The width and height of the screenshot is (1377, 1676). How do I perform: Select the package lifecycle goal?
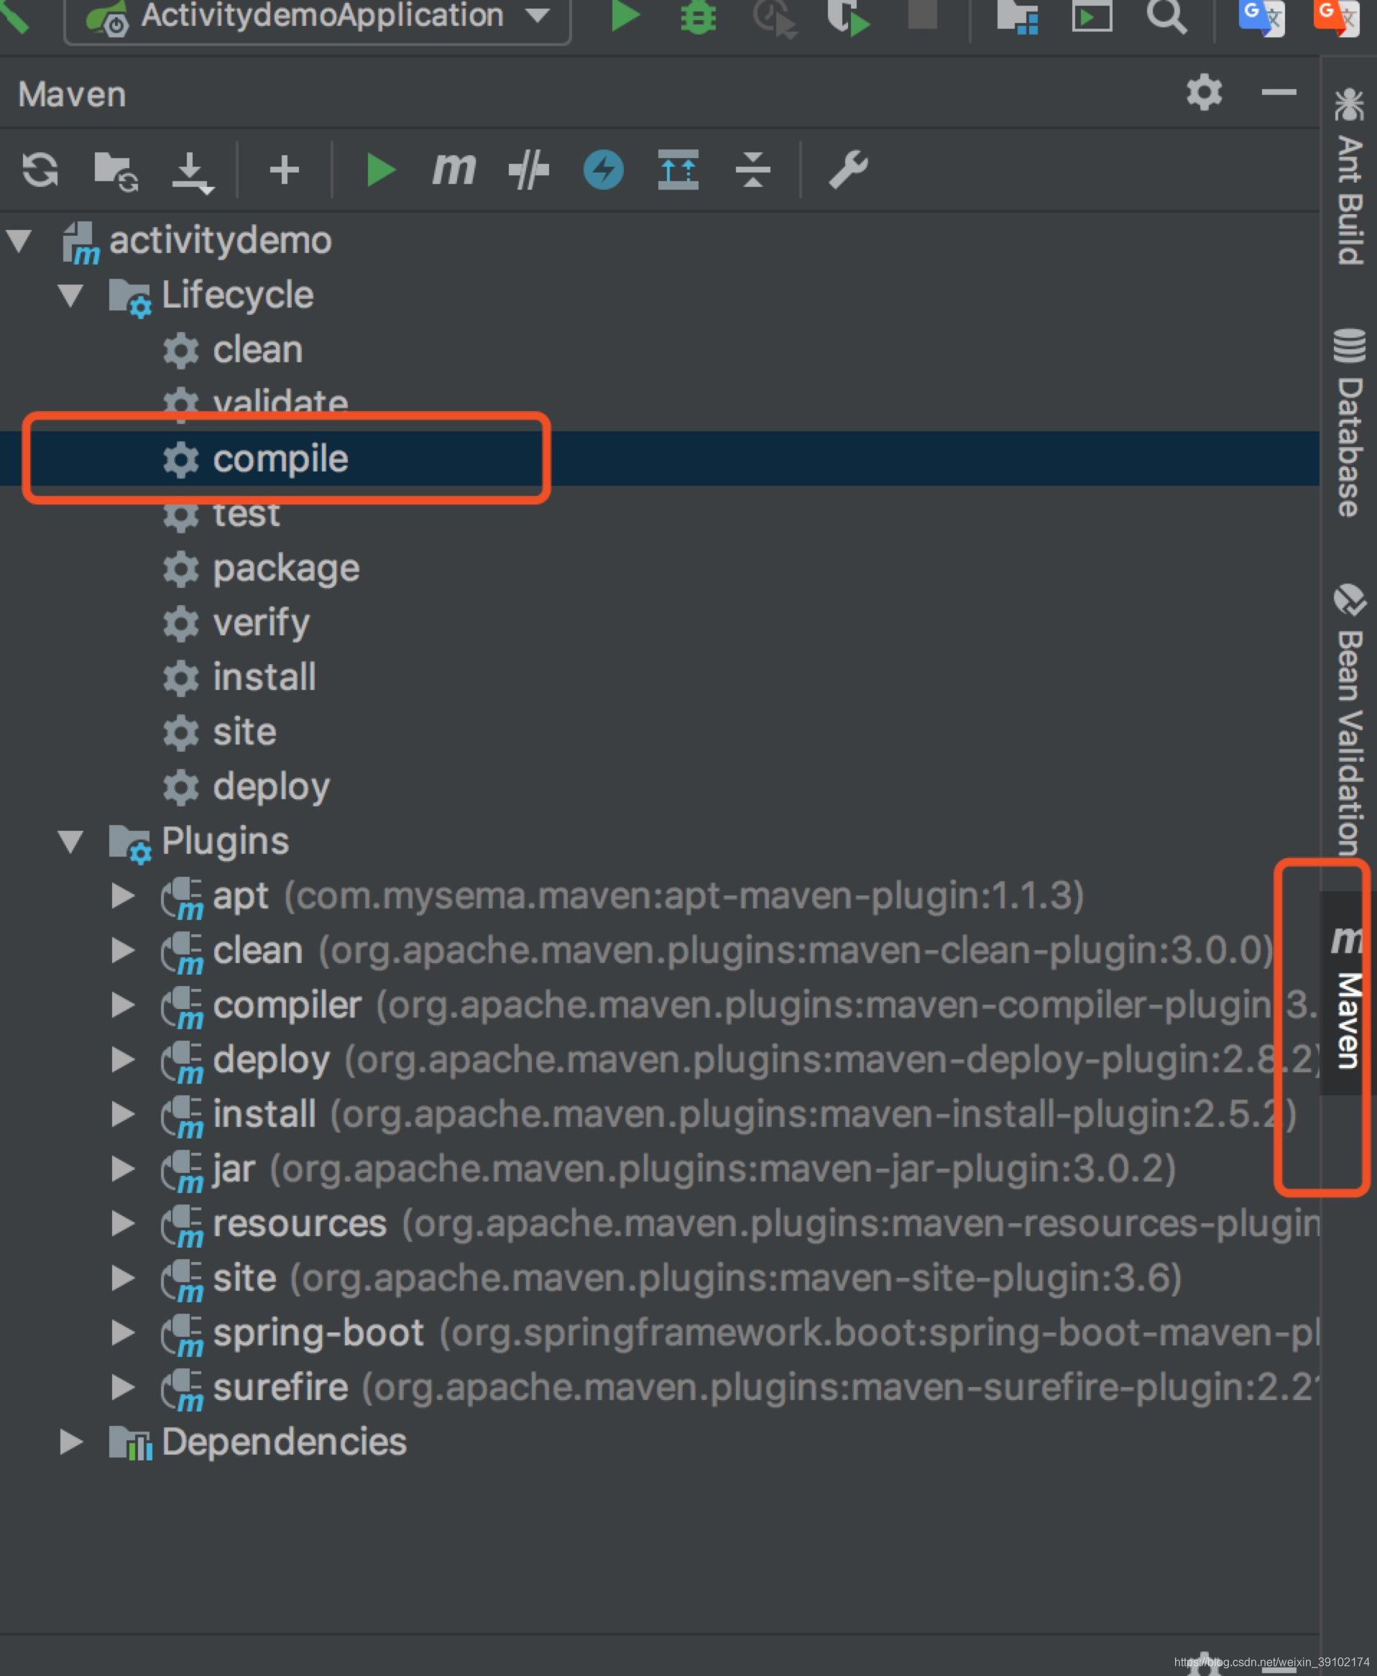[660, 568]
